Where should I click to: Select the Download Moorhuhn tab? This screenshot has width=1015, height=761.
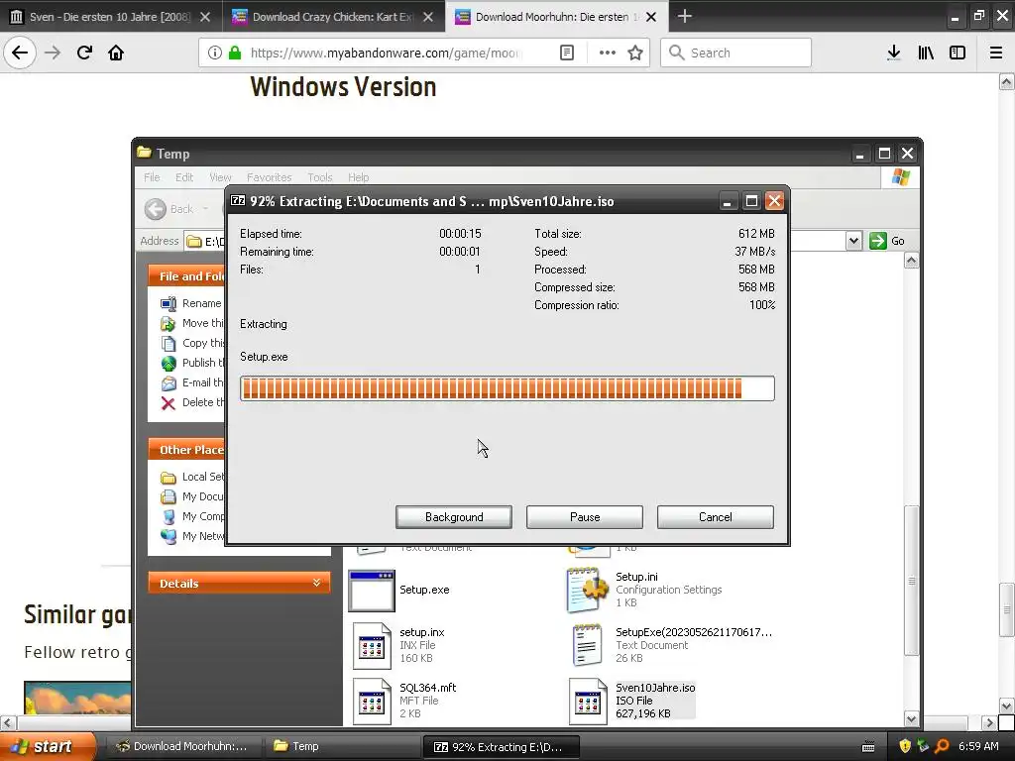pos(555,17)
